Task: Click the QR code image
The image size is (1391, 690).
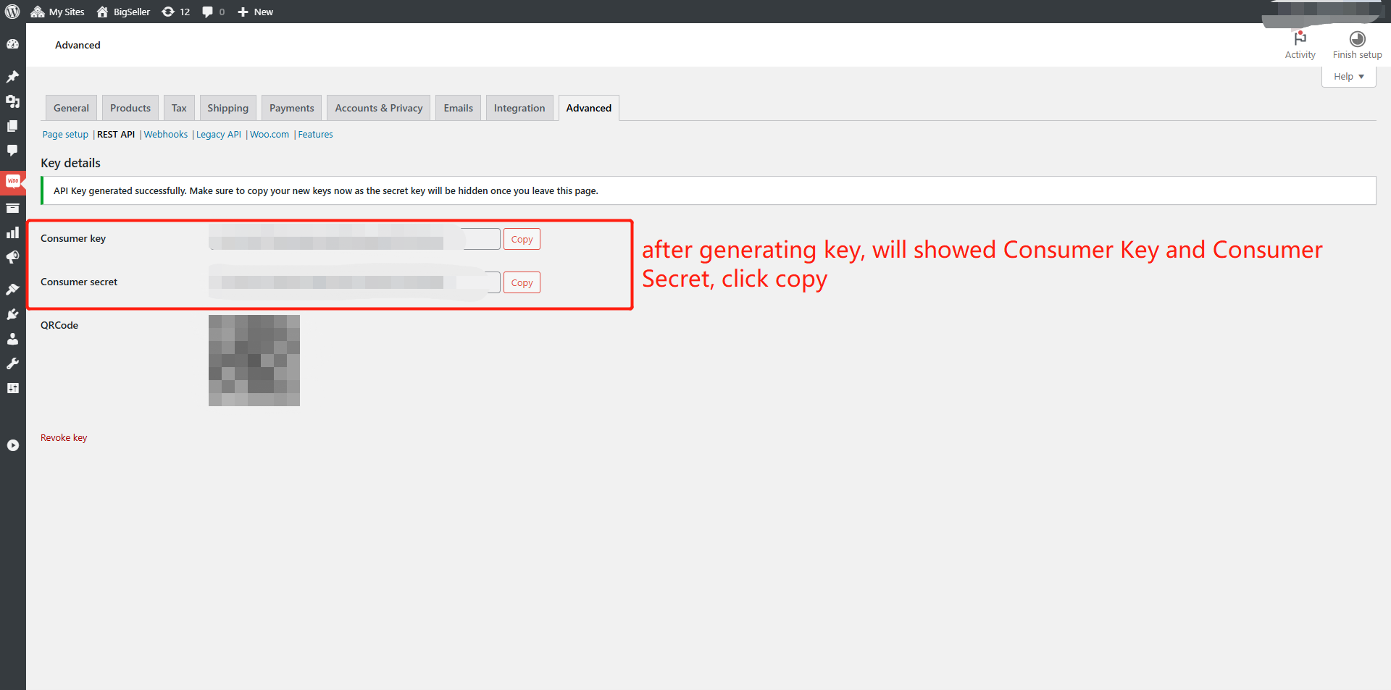Action: point(254,361)
